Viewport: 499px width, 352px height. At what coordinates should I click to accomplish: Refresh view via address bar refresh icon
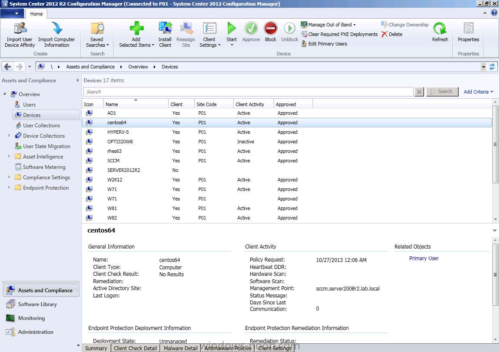492,67
